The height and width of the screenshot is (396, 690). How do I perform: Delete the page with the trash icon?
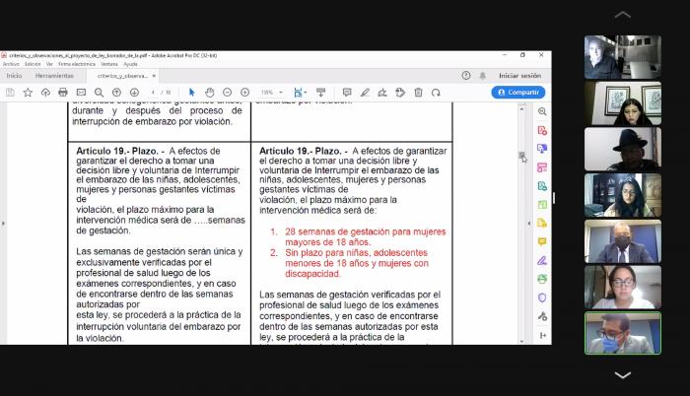(x=418, y=93)
